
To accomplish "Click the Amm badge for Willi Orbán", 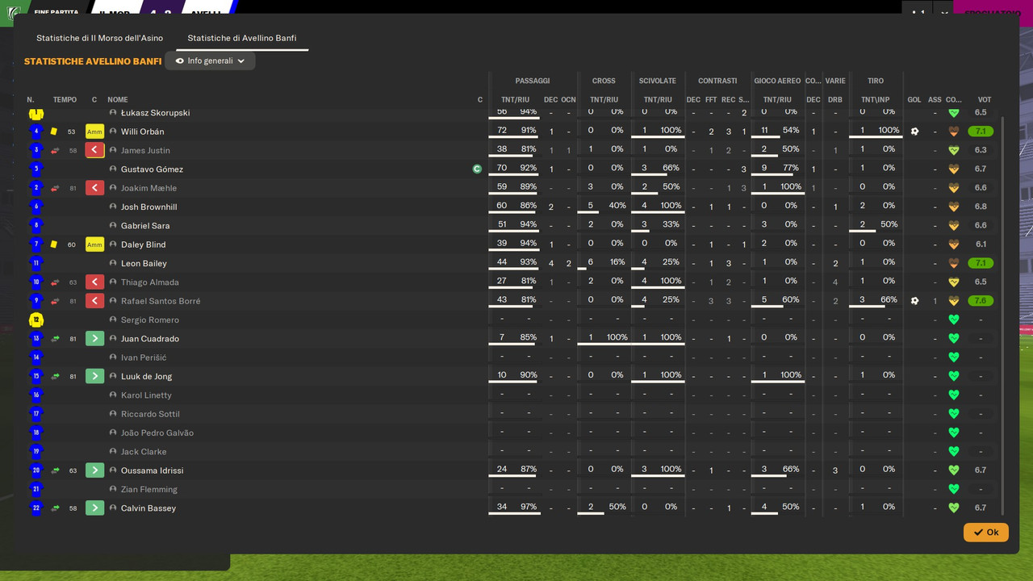I will pos(94,132).
